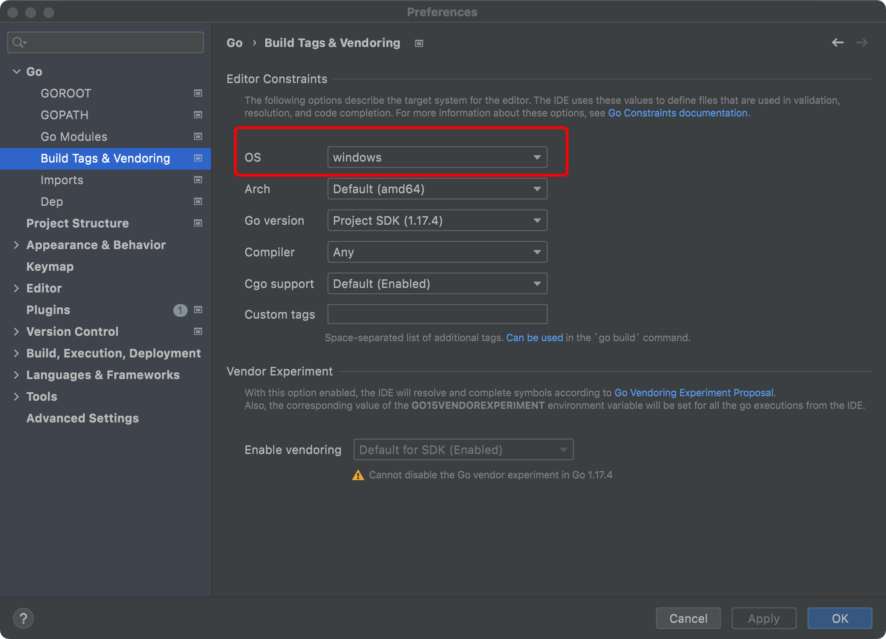Select GOPATH in the settings tree
Screen dimensions: 886x639
[106, 115]
